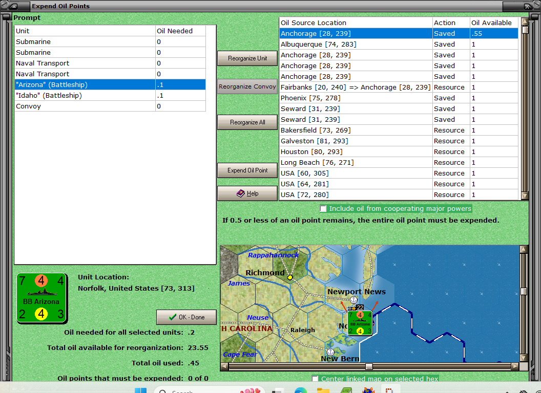
Task: Click the Richmond yellow city dot
Action: point(290,277)
